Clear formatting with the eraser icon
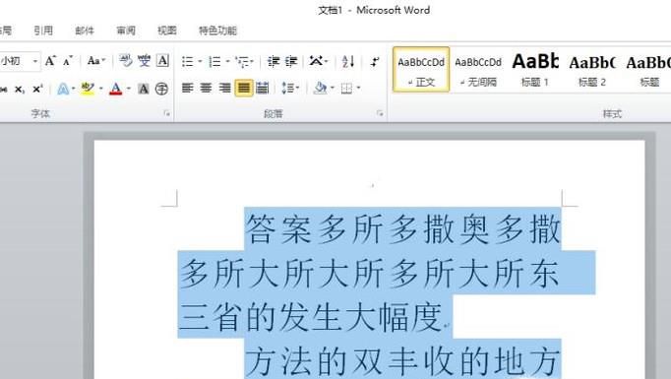Image resolution: width=671 pixels, height=379 pixels. (x=125, y=61)
